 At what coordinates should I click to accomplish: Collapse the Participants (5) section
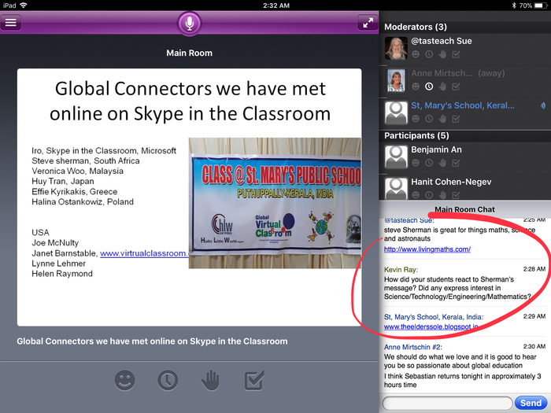[x=418, y=136]
